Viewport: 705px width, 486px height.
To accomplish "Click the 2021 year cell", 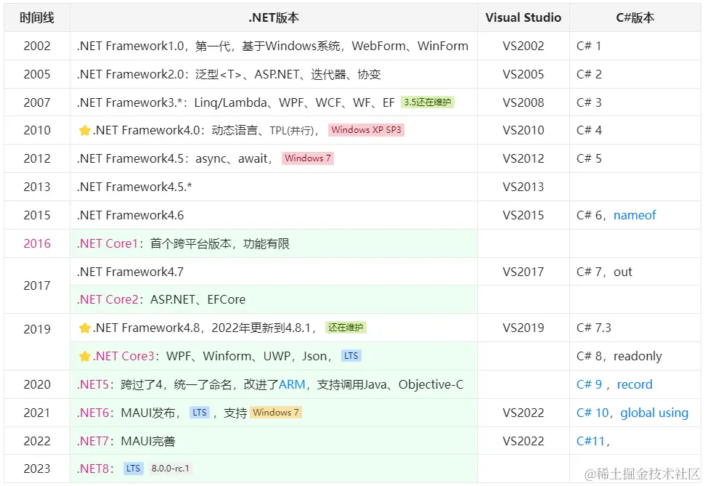I will click(x=37, y=413).
